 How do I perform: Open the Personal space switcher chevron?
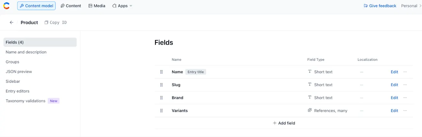(420, 6)
